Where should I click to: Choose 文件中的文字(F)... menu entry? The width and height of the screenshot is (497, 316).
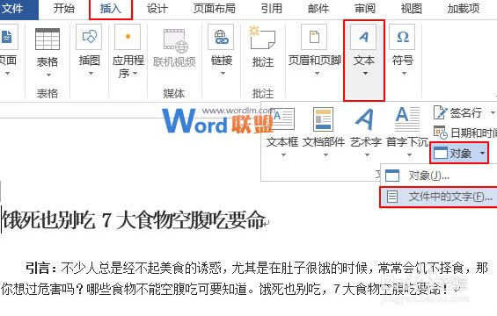[439, 197]
